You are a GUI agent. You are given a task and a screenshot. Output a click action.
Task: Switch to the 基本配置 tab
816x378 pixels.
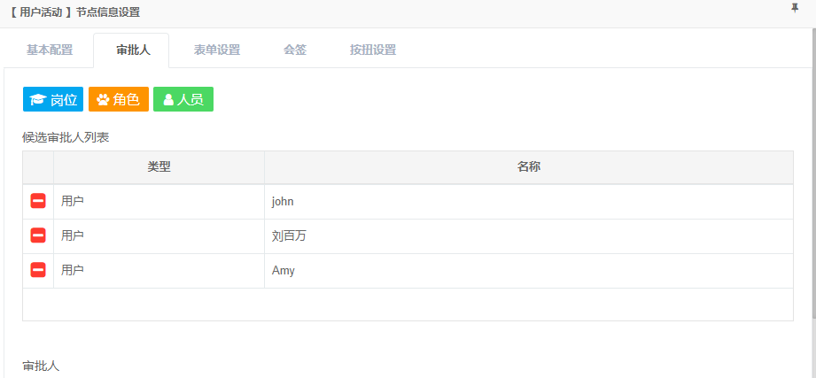[50, 50]
